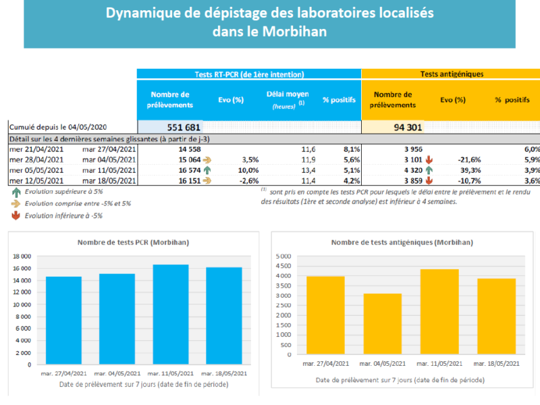Click the green arrow legend icon for 'supérieure à 5%'
Image resolution: width=540 pixels, height=405 pixels.
pos(15,191)
